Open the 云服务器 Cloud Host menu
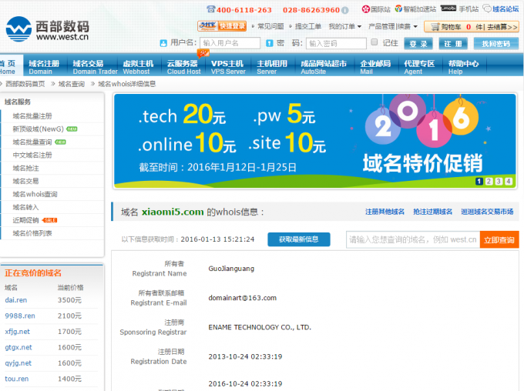 click(x=183, y=67)
